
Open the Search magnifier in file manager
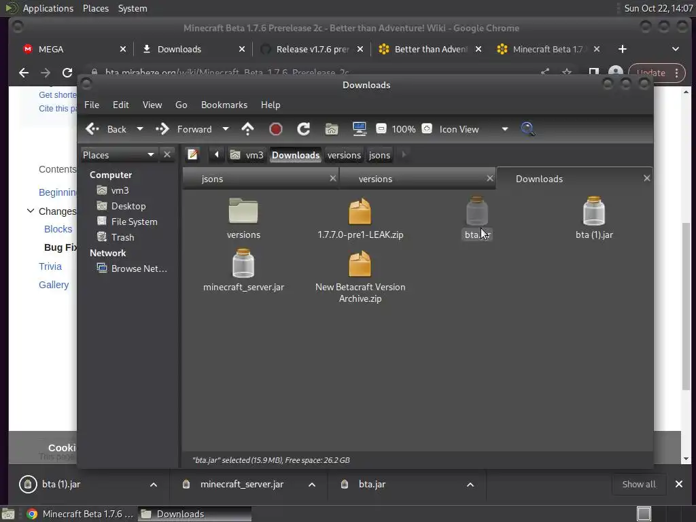pyautogui.click(x=527, y=129)
